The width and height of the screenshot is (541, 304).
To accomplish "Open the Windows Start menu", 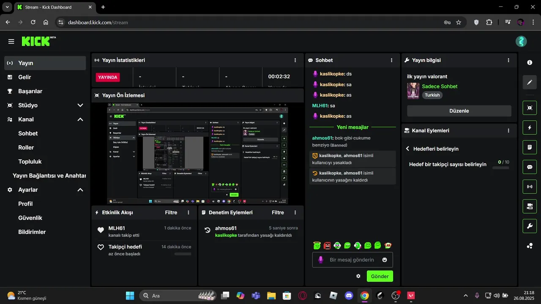I will click(x=130, y=296).
